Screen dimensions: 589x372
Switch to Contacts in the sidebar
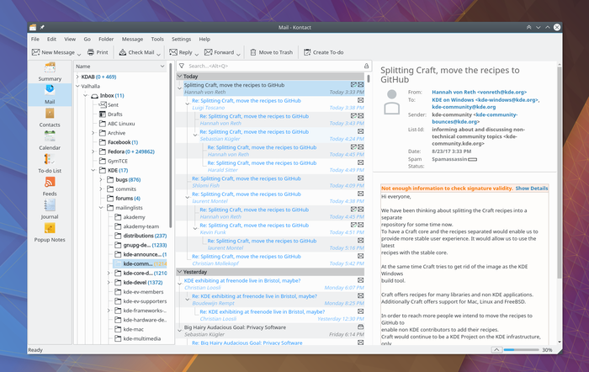pos(50,115)
